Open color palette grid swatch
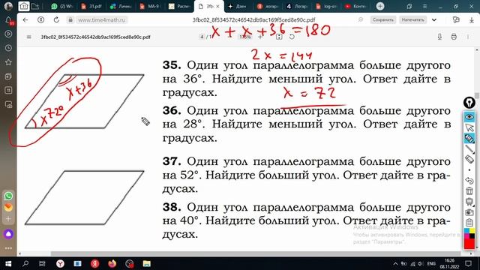 pos(469,233)
